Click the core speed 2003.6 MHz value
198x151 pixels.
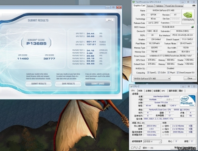pos(152,126)
